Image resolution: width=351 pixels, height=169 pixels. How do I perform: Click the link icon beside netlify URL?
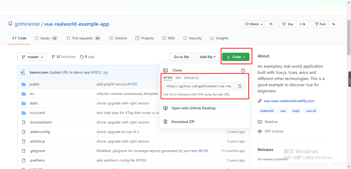coord(260,101)
